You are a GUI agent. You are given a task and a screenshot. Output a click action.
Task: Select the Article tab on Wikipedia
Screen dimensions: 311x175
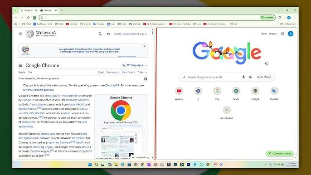click(22, 73)
